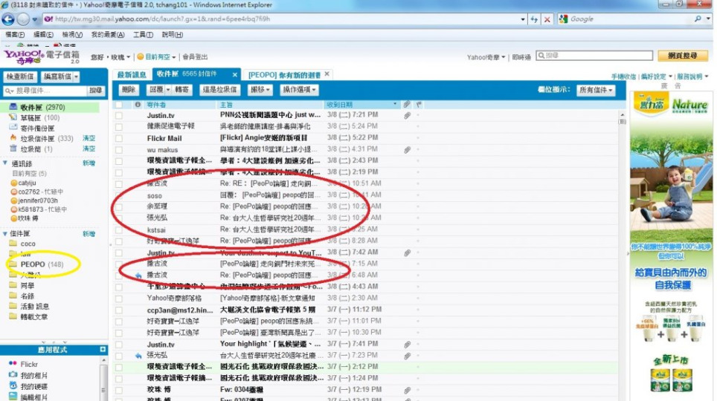Check the box for the Flickr Mail message

[119, 138]
